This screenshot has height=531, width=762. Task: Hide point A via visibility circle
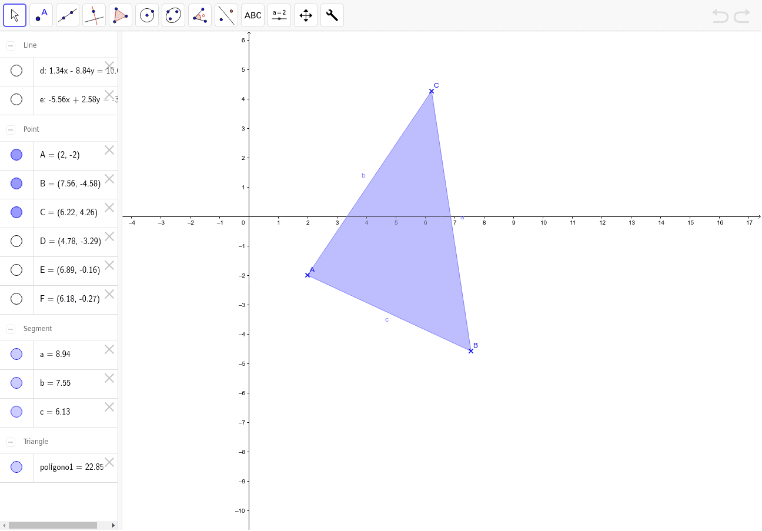pyautogui.click(x=16, y=155)
